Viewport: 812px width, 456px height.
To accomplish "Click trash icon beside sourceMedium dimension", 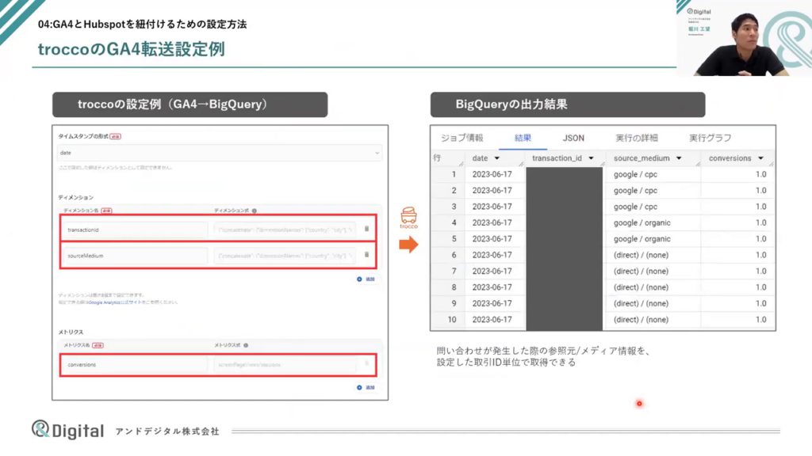I will (x=366, y=255).
